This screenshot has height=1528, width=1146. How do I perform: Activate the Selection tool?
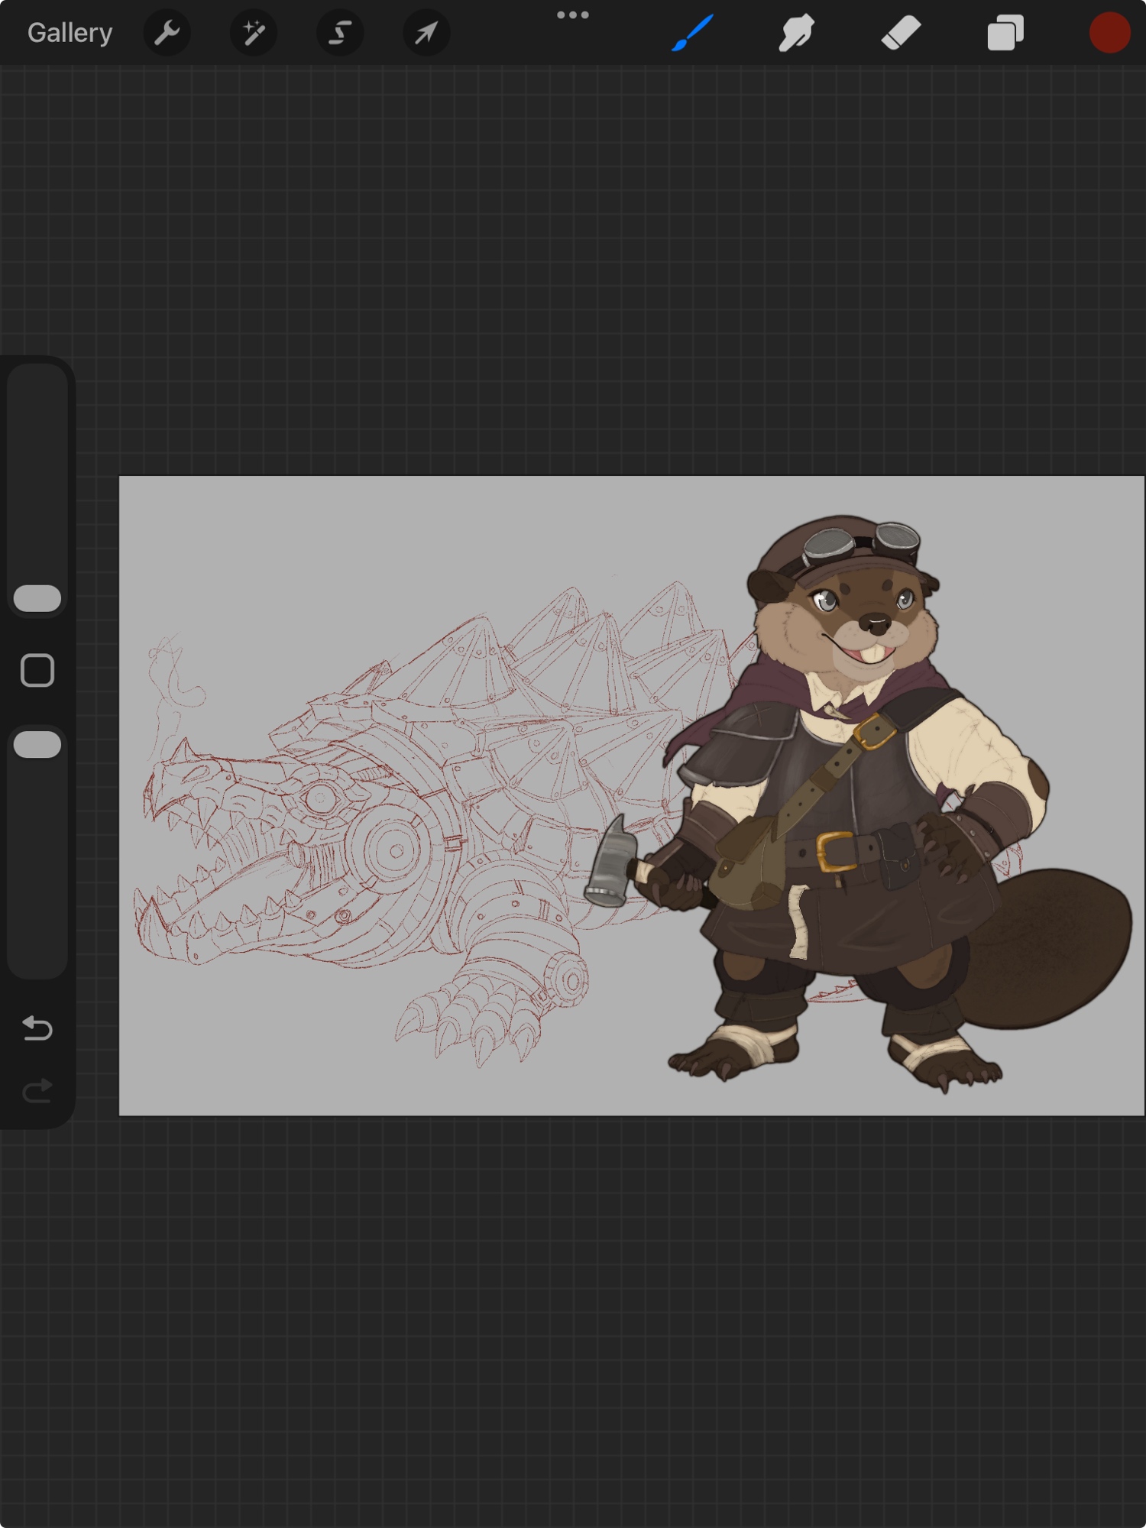(340, 33)
